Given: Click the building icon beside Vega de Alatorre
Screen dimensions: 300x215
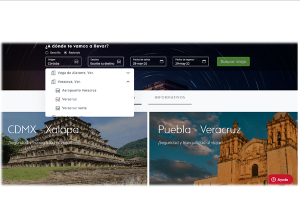Looking at the screenshot, I should (x=53, y=73).
